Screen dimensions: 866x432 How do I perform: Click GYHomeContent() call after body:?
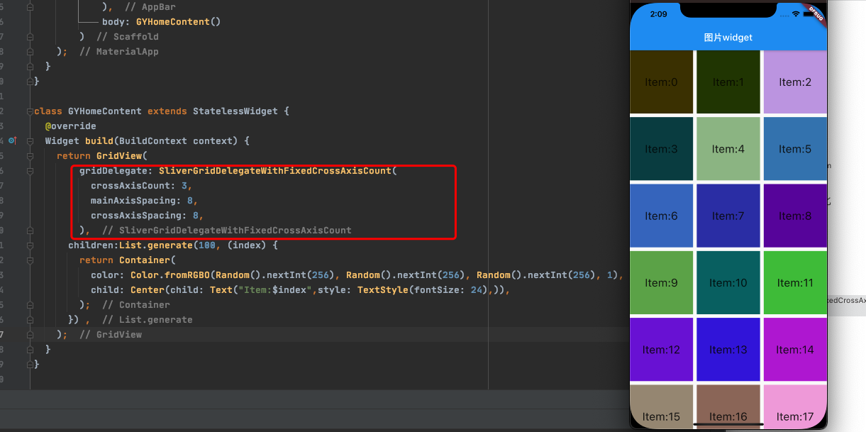tap(179, 22)
